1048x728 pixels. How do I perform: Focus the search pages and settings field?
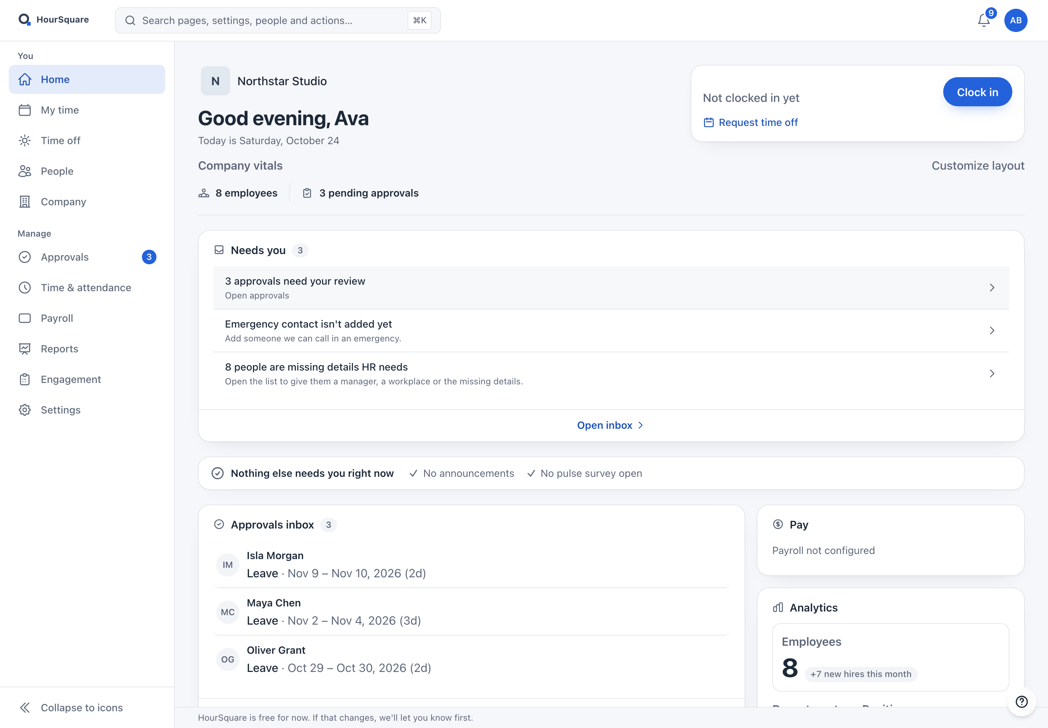pos(278,20)
